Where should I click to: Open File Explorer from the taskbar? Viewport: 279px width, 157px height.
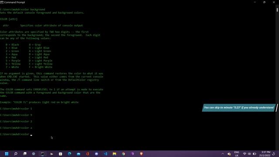click(x=114, y=154)
